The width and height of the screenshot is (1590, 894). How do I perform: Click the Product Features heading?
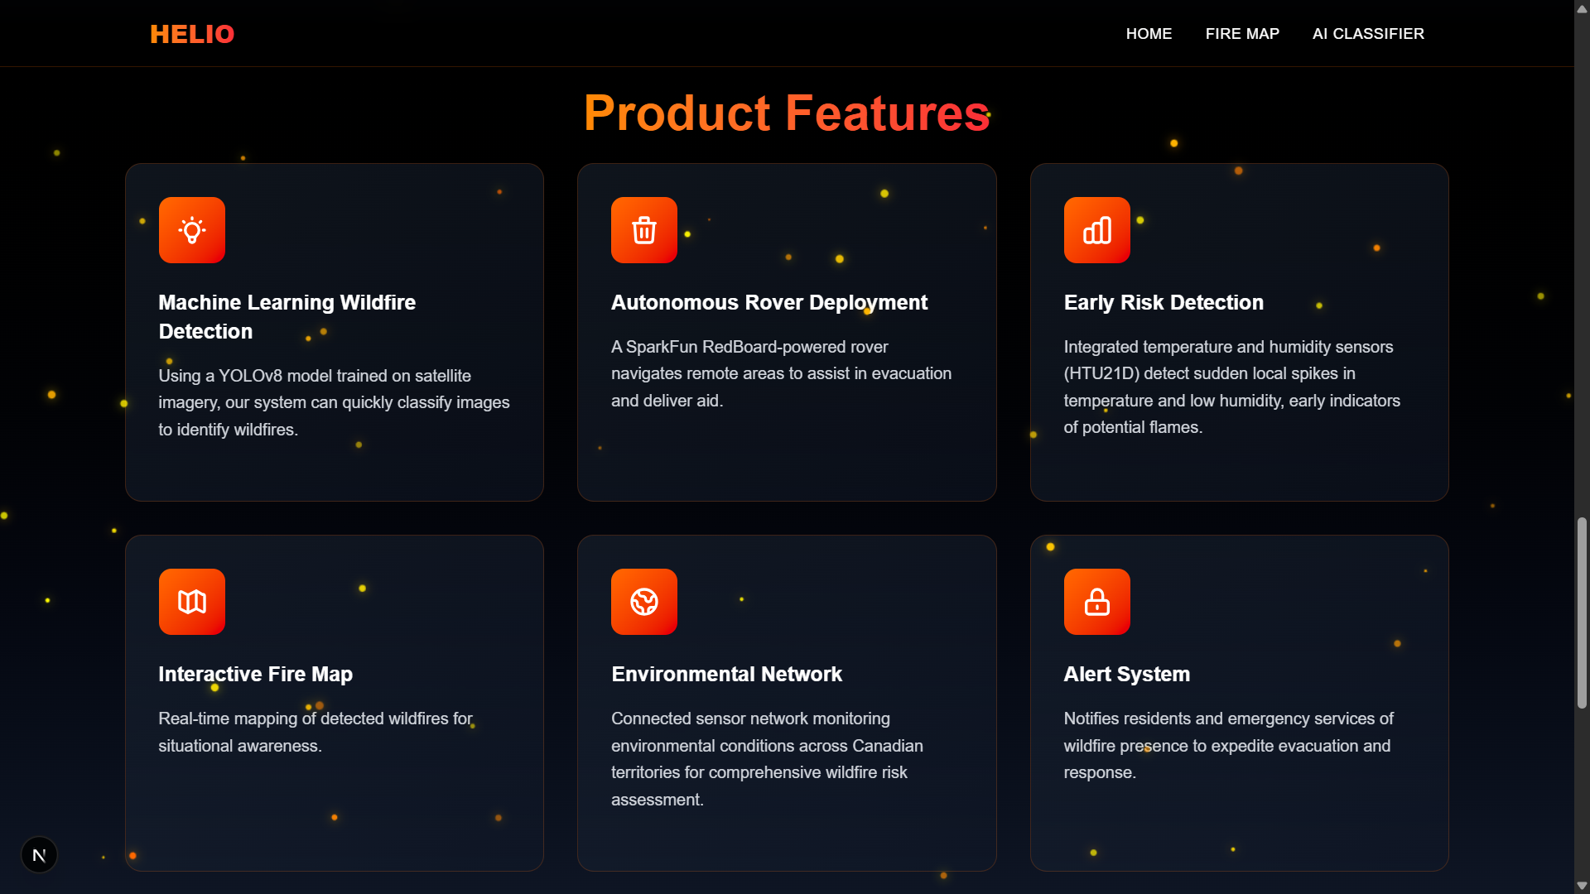tap(787, 113)
